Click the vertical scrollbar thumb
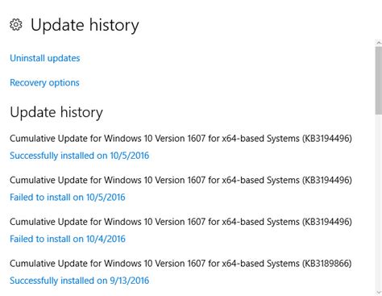This screenshot has height=296, width=382. pyautogui.click(x=379, y=81)
